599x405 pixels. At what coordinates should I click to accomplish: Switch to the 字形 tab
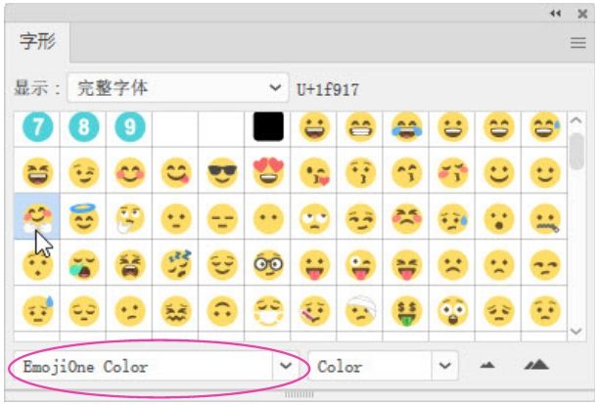coord(37,41)
